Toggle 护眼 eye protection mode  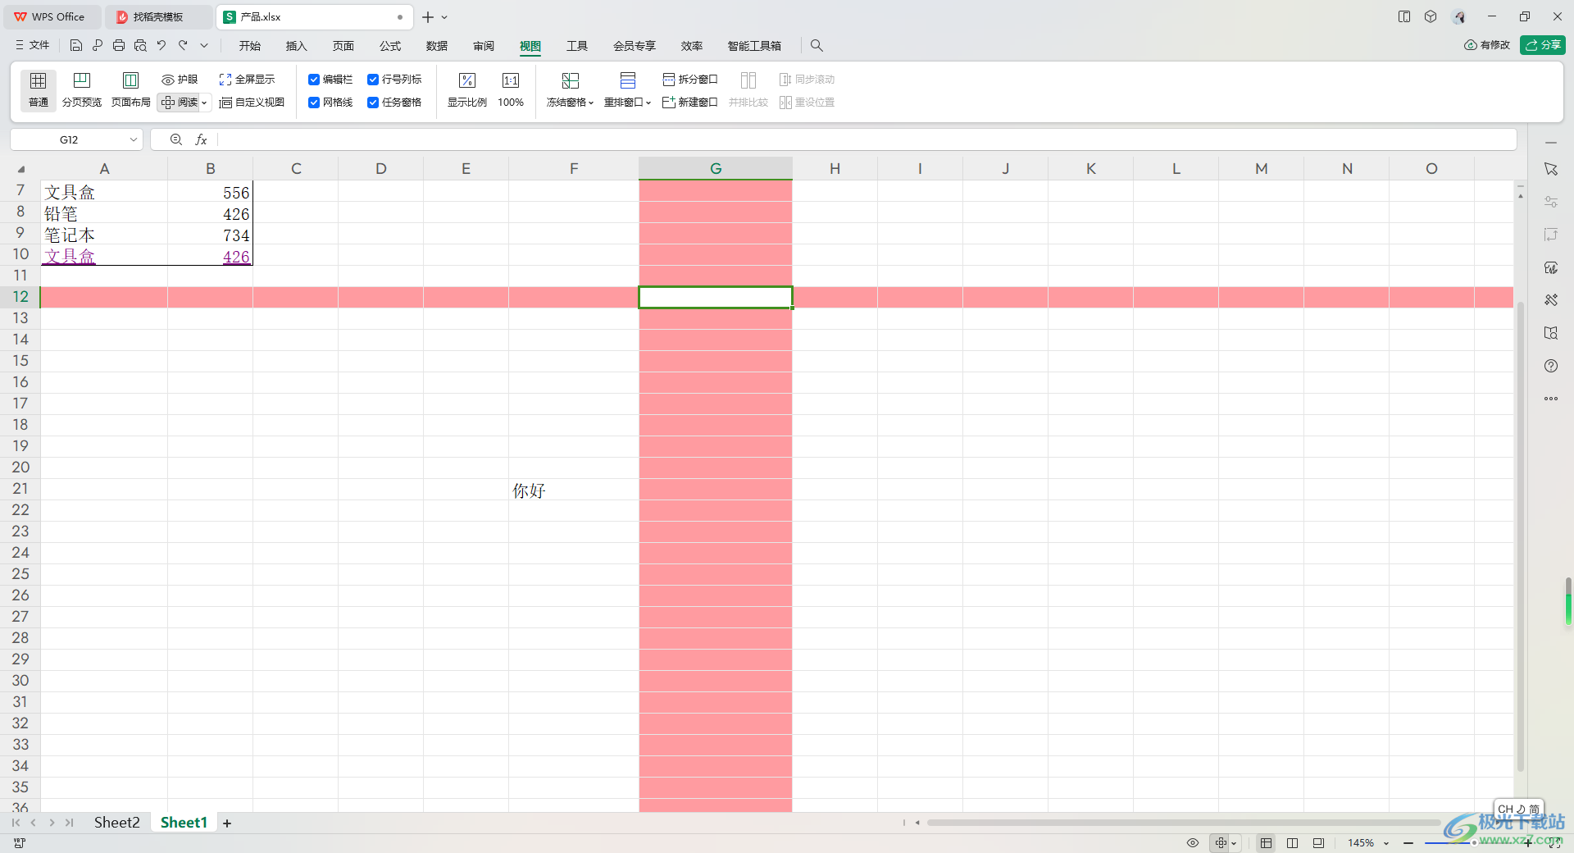click(x=180, y=80)
